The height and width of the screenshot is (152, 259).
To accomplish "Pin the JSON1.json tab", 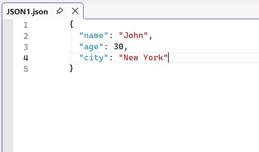I will pyautogui.click(x=59, y=11).
